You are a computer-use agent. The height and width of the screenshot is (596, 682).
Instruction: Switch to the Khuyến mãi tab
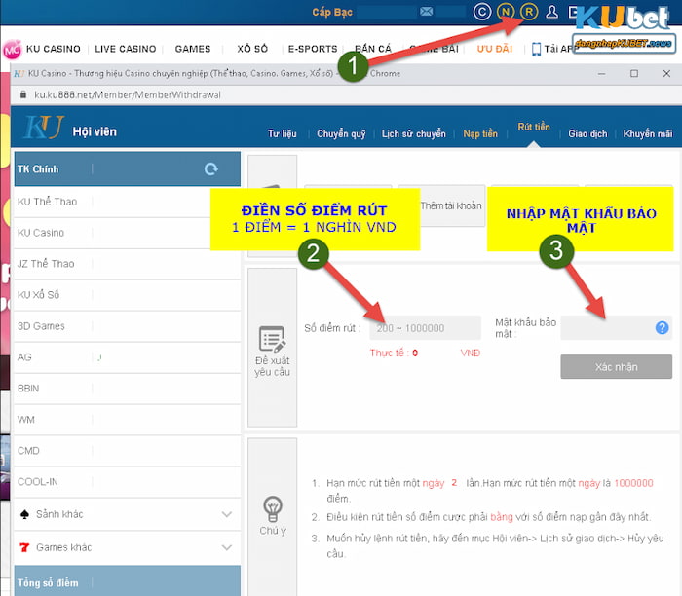[x=647, y=133]
